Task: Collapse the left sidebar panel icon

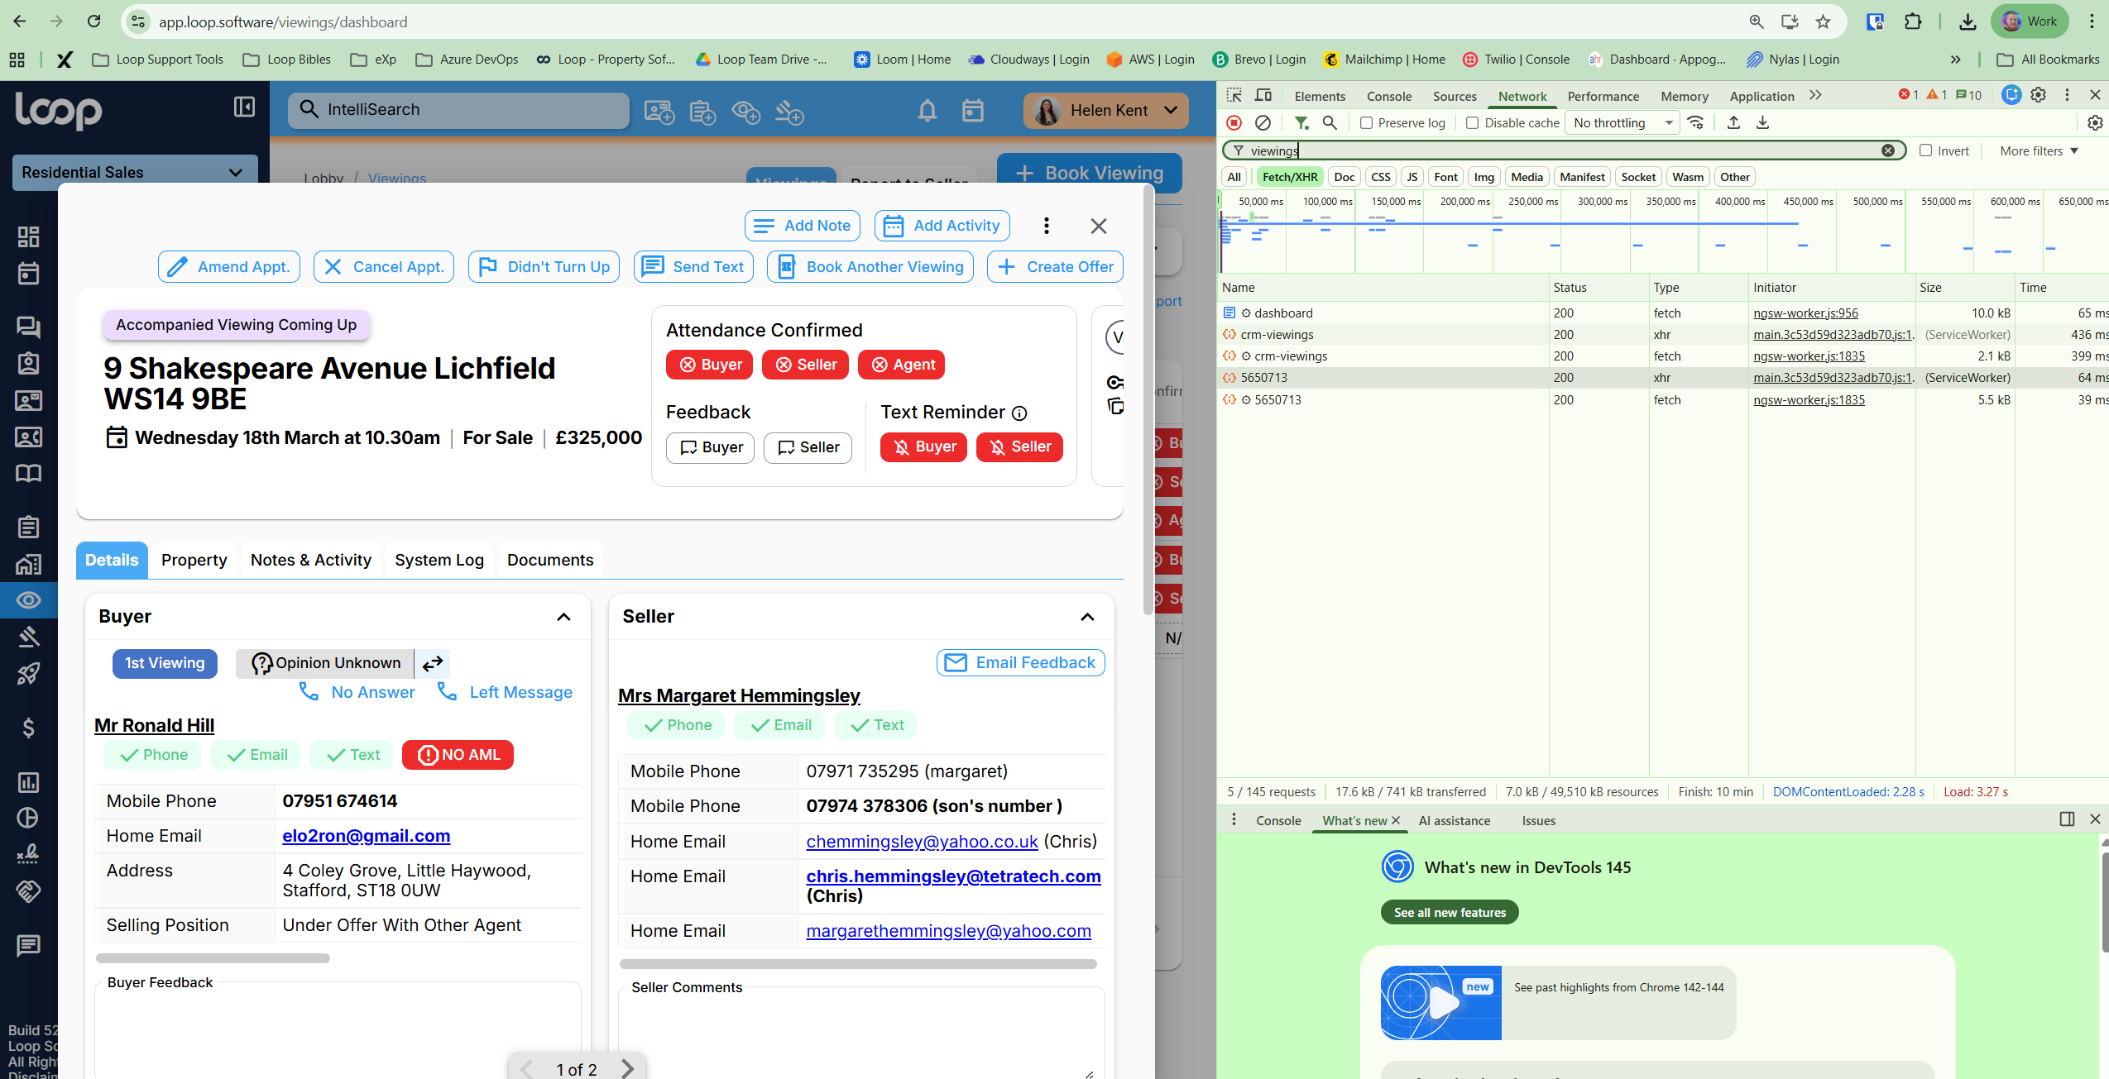Action: (x=244, y=107)
